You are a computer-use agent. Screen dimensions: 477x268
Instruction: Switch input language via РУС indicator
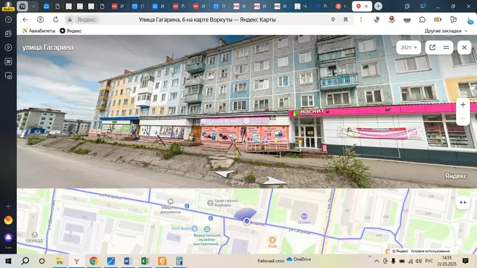(429, 261)
